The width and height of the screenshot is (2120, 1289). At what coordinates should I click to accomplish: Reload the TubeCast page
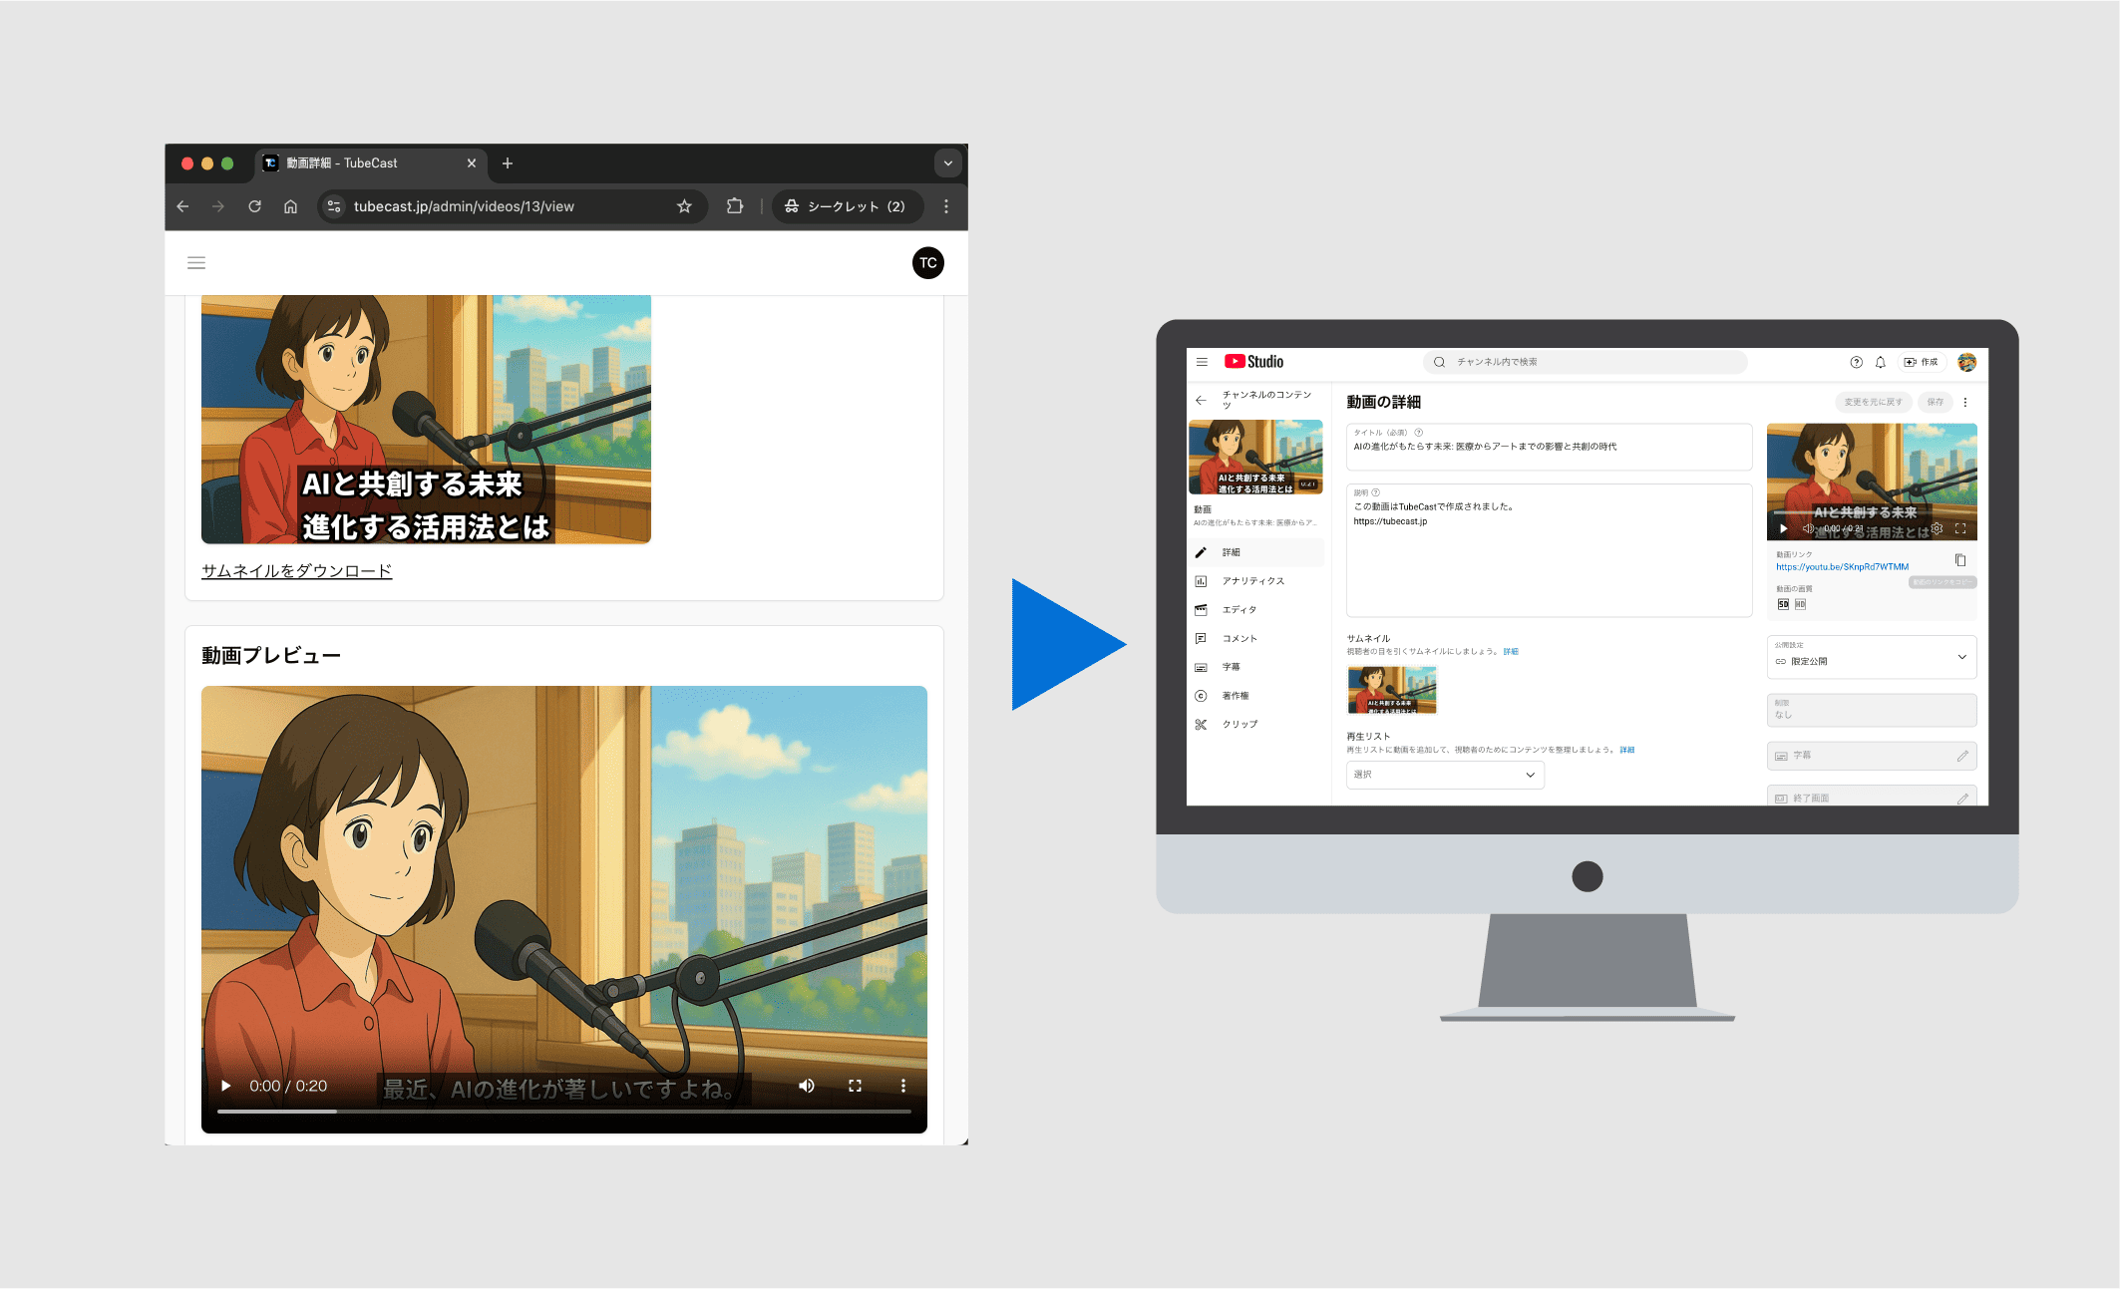pos(254,206)
